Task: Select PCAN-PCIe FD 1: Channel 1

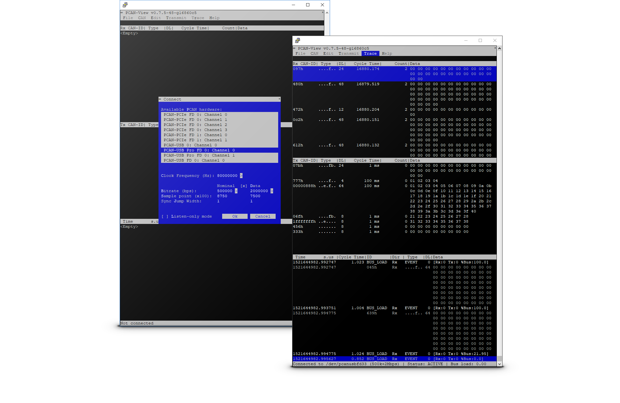Action: click(x=220, y=140)
